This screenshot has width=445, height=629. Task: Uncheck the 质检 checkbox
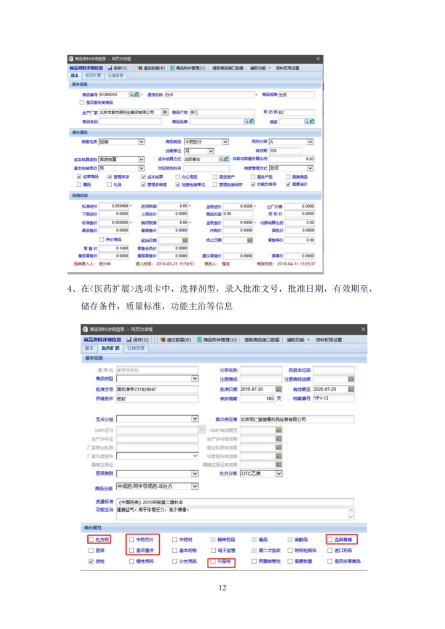click(91, 561)
